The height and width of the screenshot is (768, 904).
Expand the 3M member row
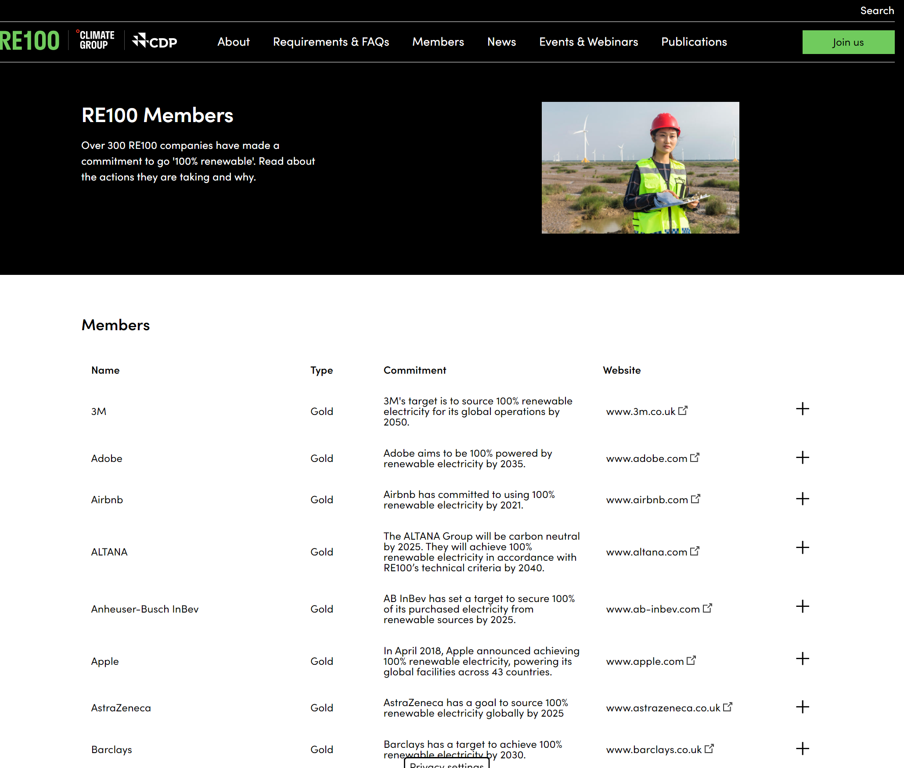point(802,409)
